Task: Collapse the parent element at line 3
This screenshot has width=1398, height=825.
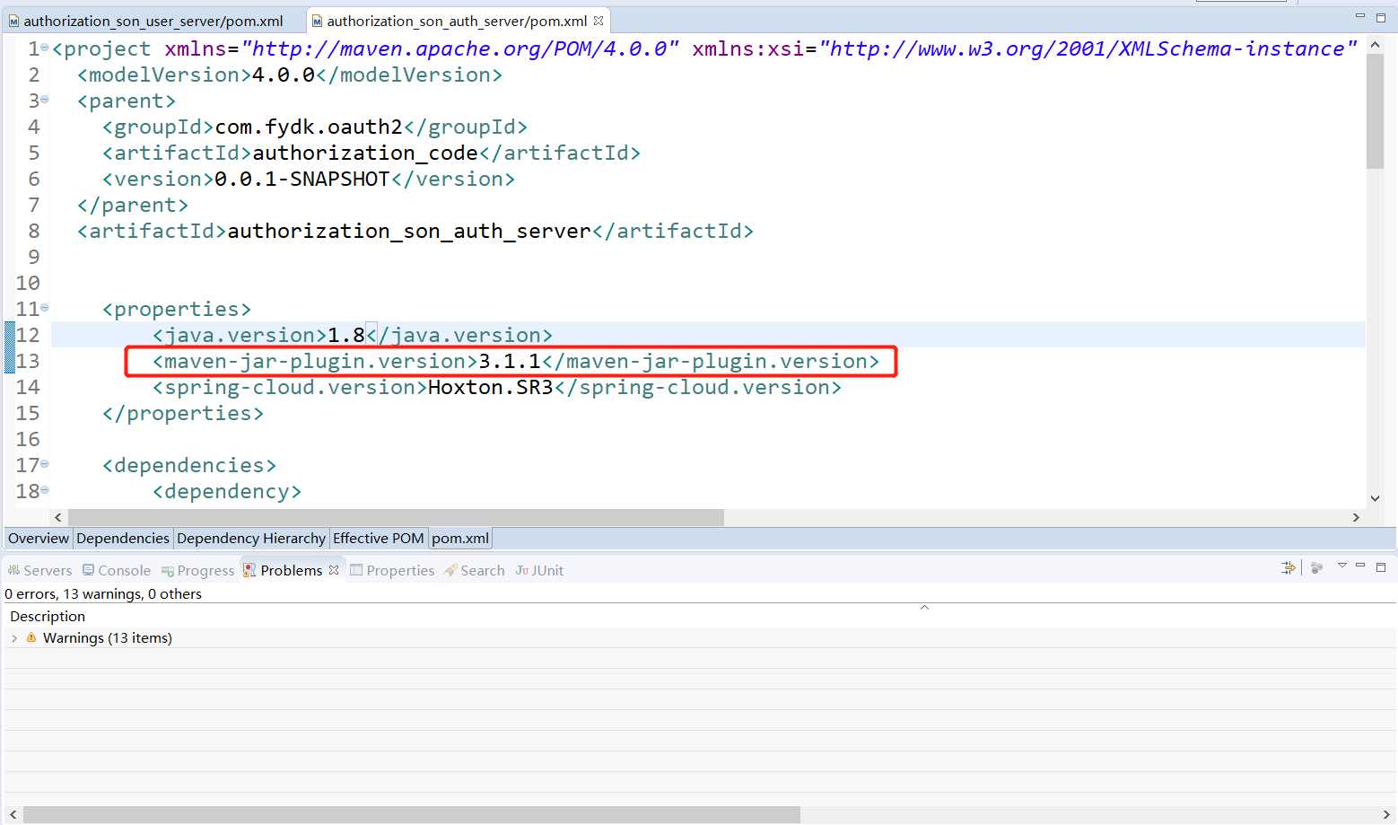Action: tap(45, 100)
